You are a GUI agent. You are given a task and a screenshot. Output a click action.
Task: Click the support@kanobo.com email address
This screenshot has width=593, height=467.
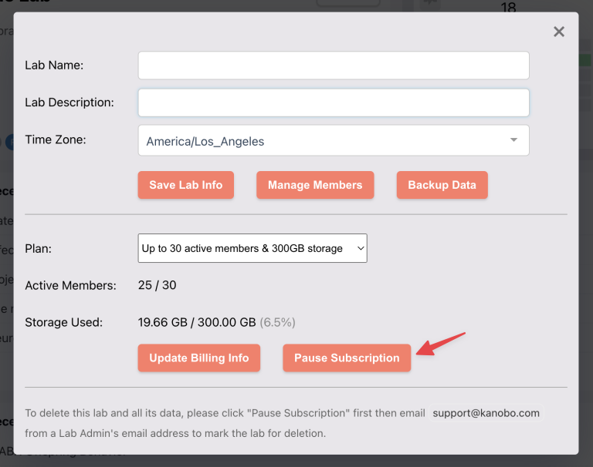click(486, 413)
